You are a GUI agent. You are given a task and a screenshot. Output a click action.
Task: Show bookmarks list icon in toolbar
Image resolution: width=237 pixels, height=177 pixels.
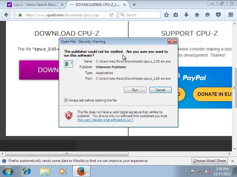(176, 15)
